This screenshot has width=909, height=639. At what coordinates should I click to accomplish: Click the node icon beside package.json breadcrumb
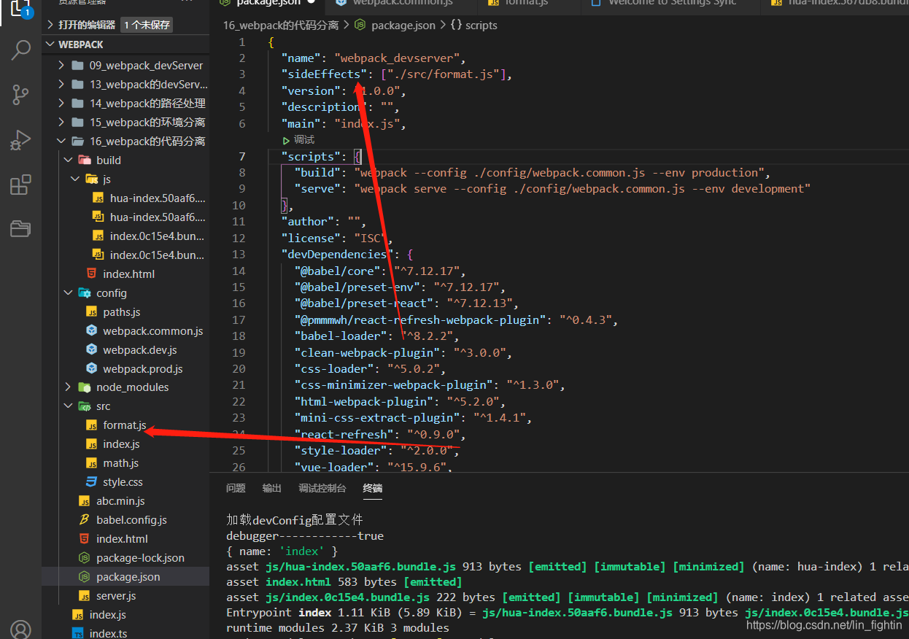360,25
